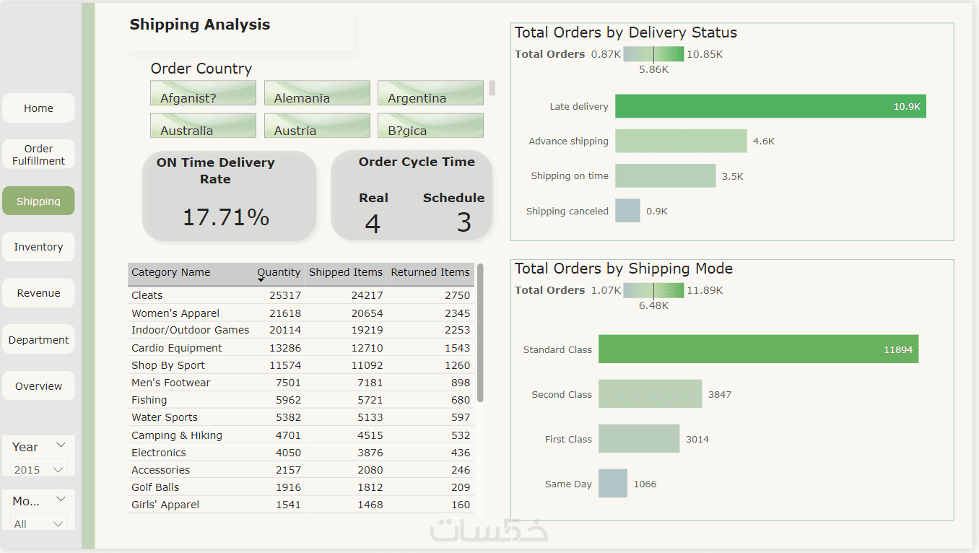Toggle the Argentina country filter
979x553 pixels.
(x=430, y=93)
